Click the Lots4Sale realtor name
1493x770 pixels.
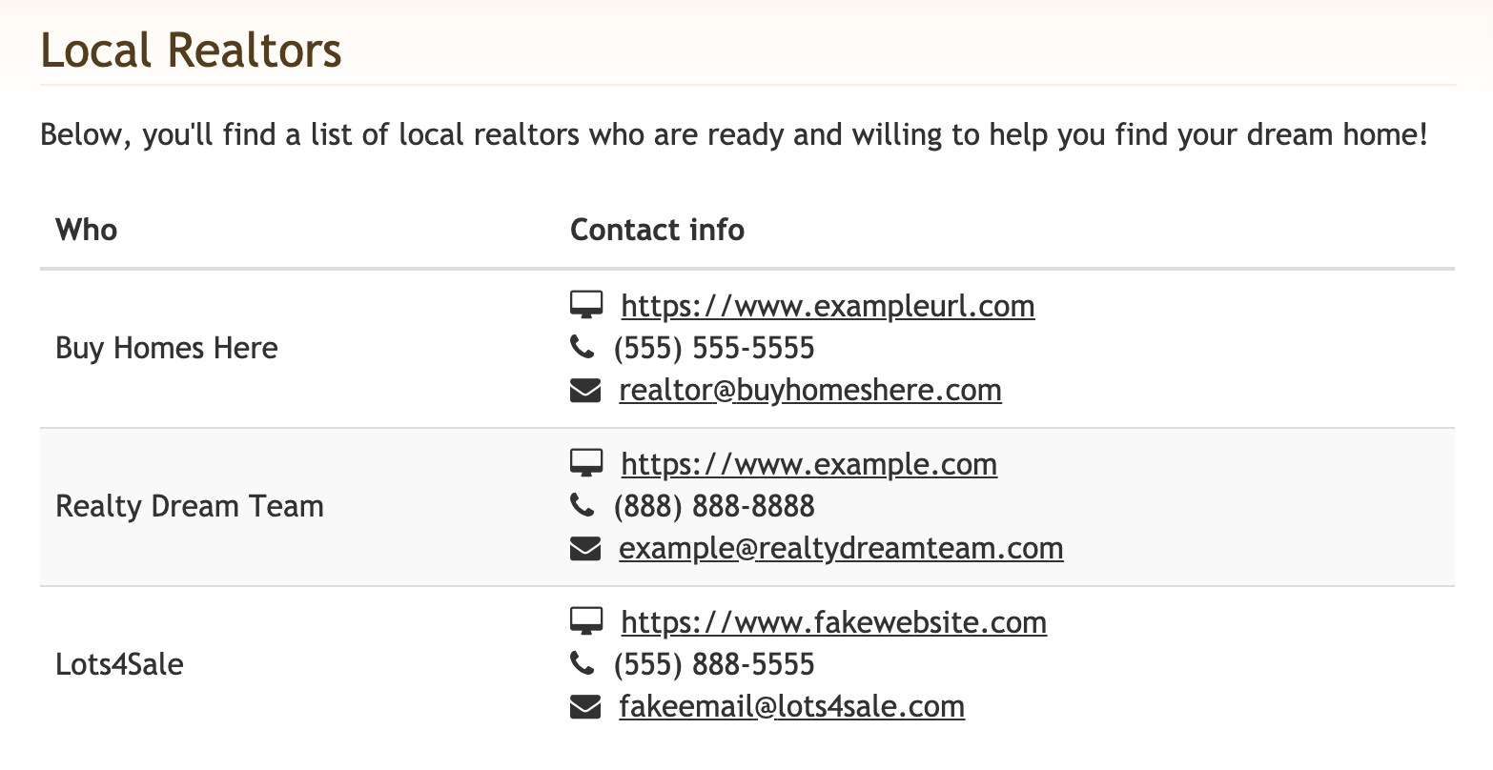[x=119, y=664]
